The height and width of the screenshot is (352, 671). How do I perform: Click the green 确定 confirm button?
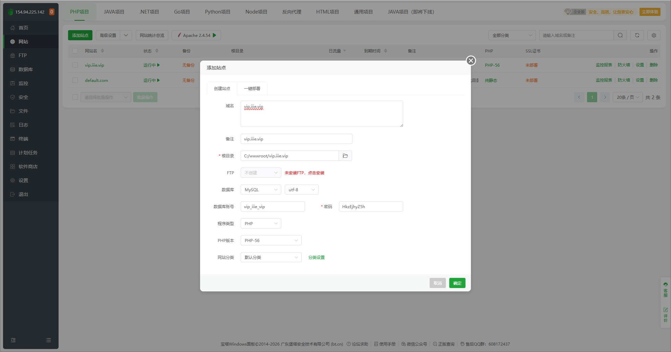click(x=457, y=283)
